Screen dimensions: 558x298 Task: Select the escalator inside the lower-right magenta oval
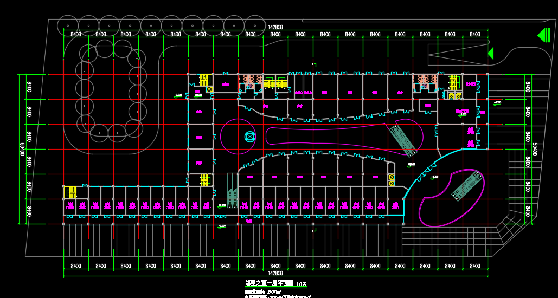click(x=468, y=184)
